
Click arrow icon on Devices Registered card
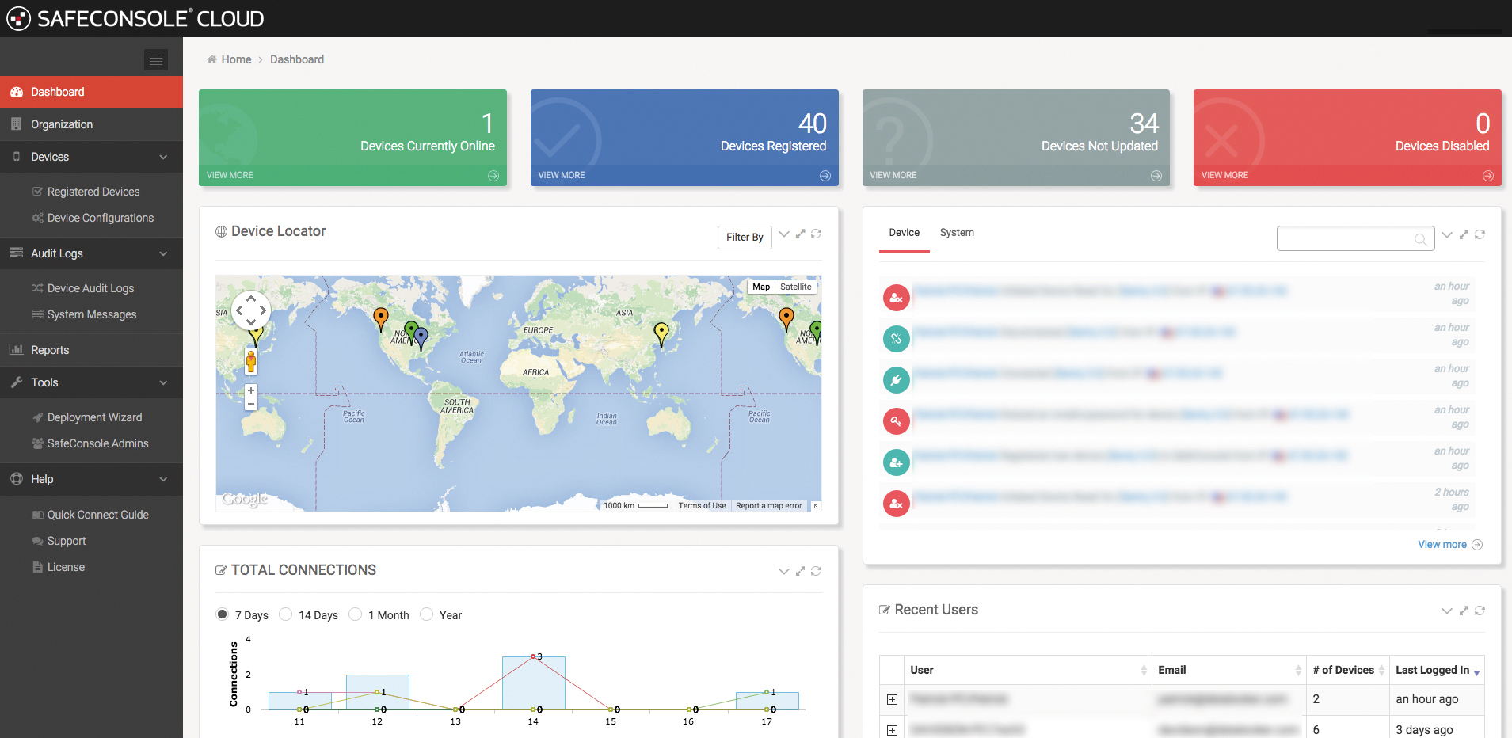825,176
